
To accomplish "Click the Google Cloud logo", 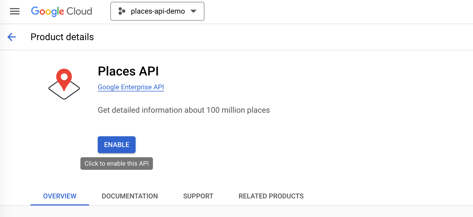I will 61,11.
